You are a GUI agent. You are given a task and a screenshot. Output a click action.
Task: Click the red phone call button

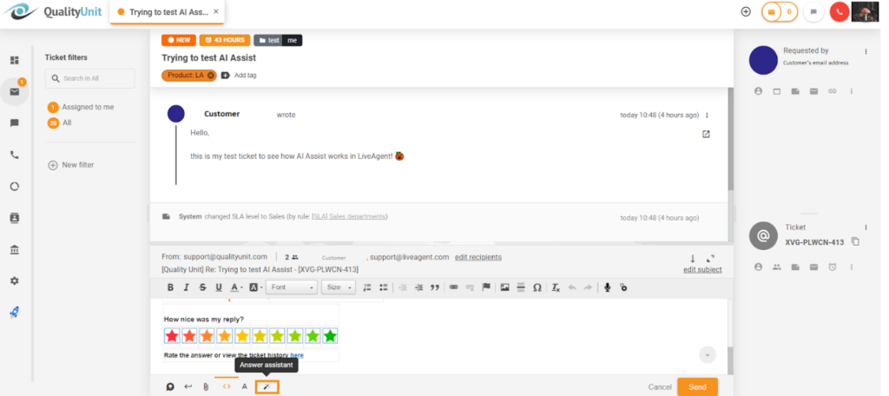coord(839,12)
